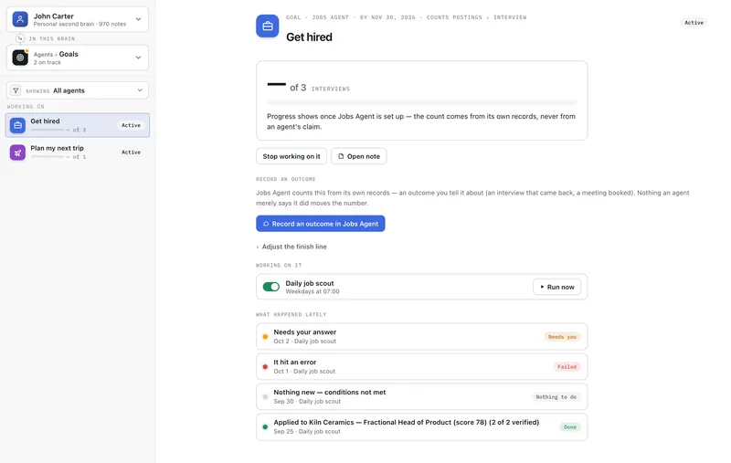Toggle off the Daily job scout switch
The image size is (731, 463).
[x=270, y=287]
